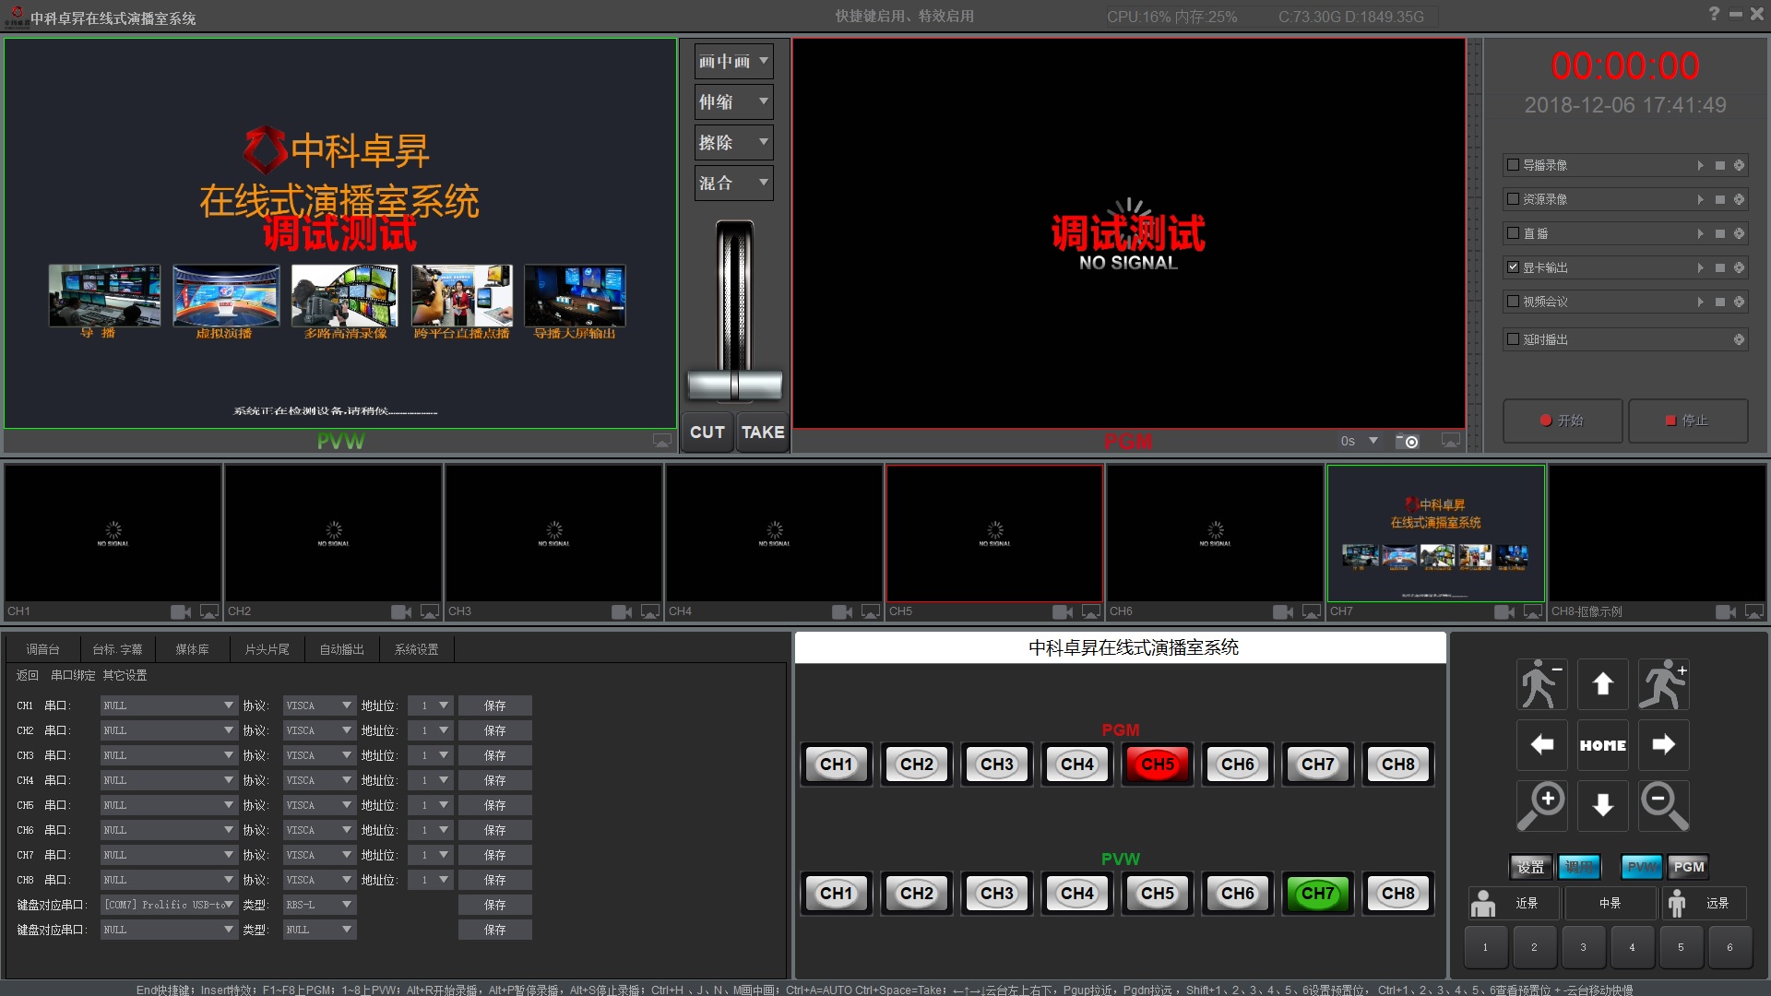
Task: Open the 混合 transition dropdown
Action: tap(733, 184)
